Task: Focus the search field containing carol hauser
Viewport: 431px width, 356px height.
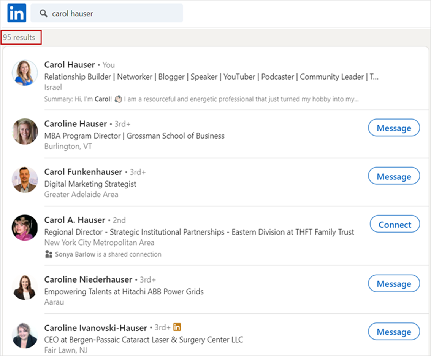Action: tap(107, 13)
